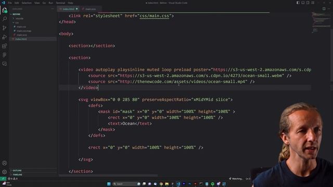The width and height of the screenshot is (333, 187).
Task: Open the Selection menu
Action: pos(27,3)
